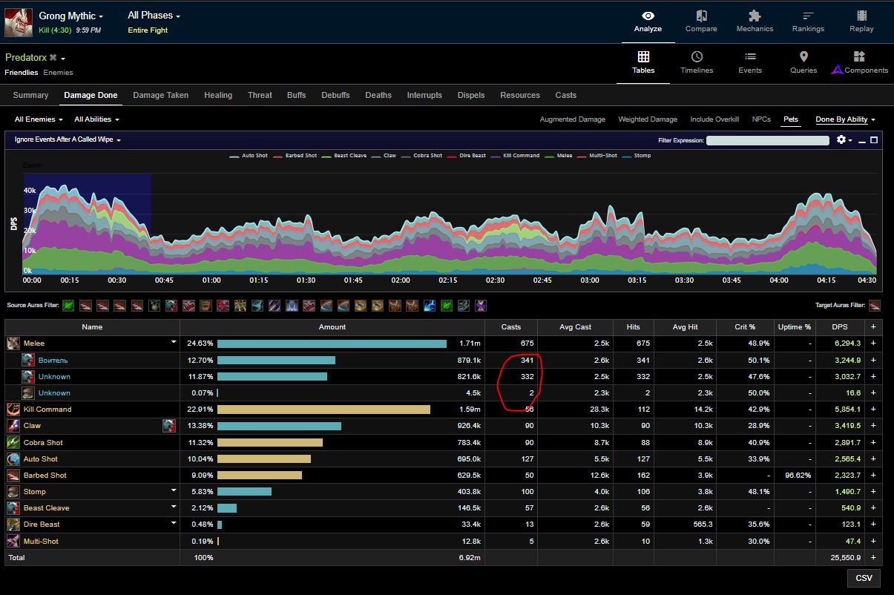Open the Components icon
Image resolution: width=894 pixels, height=595 pixels.
point(859,57)
